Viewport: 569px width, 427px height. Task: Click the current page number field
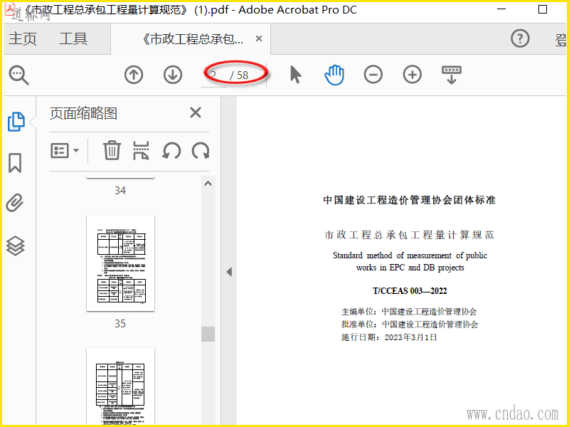point(214,75)
